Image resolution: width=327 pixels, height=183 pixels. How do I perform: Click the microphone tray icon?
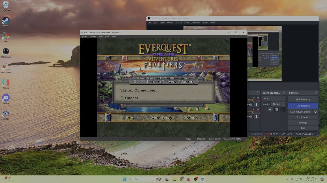tap(292, 179)
